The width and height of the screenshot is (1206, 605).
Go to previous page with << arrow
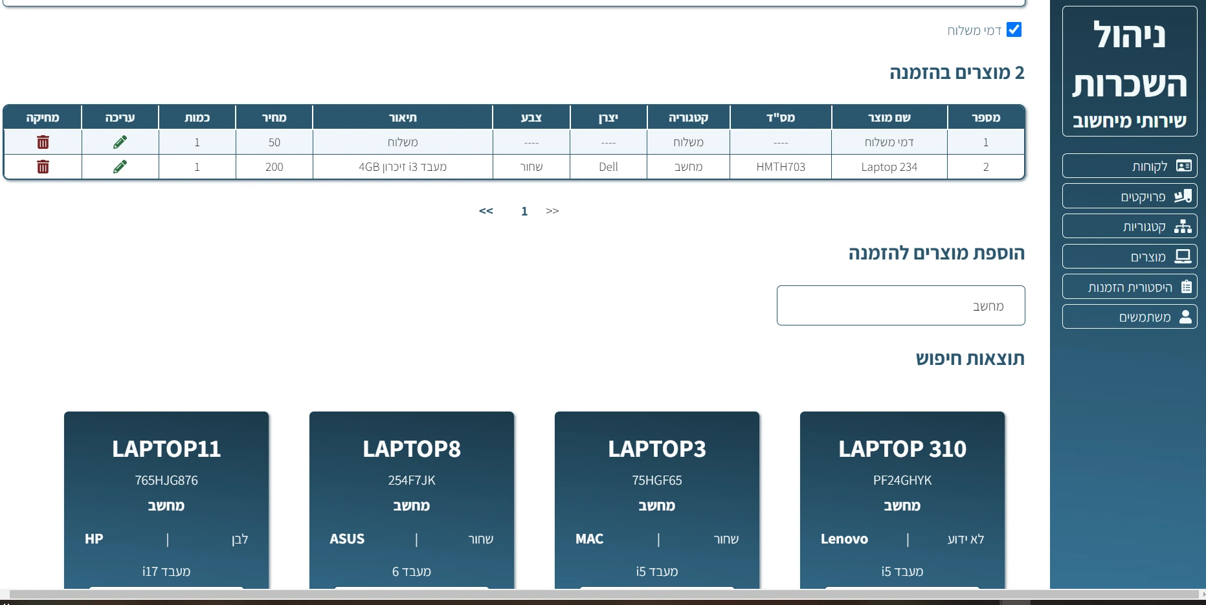click(486, 211)
